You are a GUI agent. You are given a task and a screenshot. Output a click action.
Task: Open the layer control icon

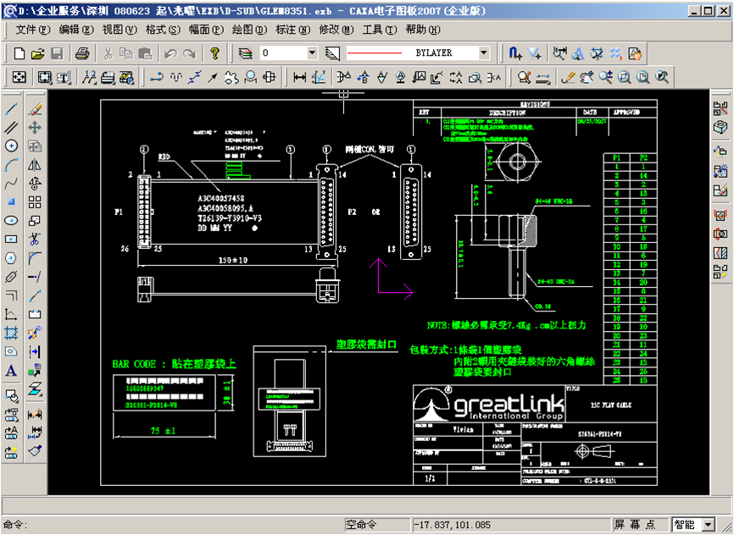click(x=245, y=54)
